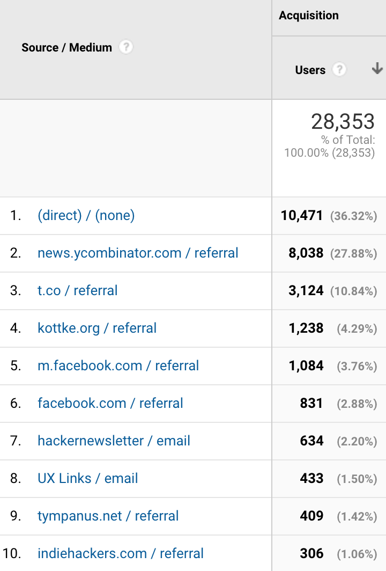Open kottke.org / referral source
Image resolution: width=386 pixels, height=571 pixels.
[x=97, y=328]
